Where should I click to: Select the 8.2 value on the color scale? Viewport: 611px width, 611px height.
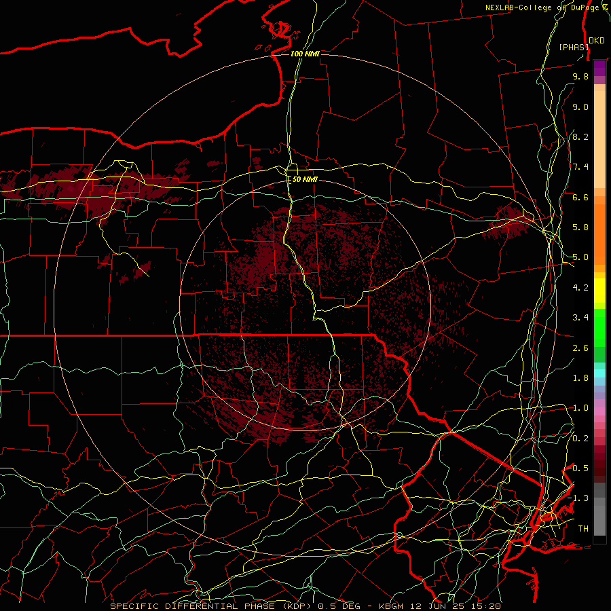tap(580, 136)
